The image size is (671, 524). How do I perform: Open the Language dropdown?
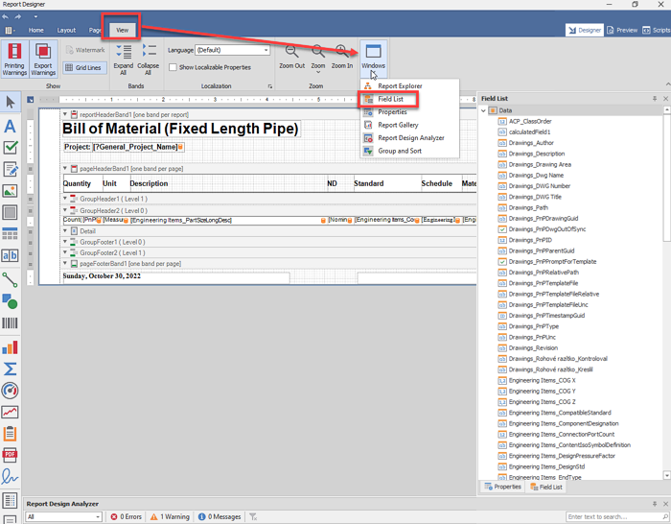coord(254,49)
